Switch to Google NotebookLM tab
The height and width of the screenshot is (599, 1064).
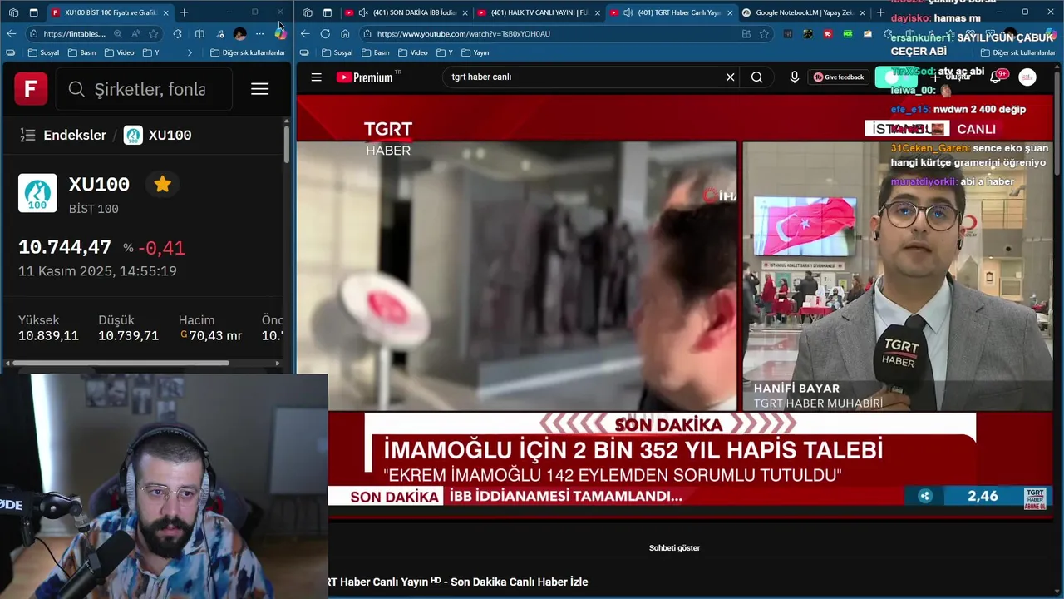[804, 12]
